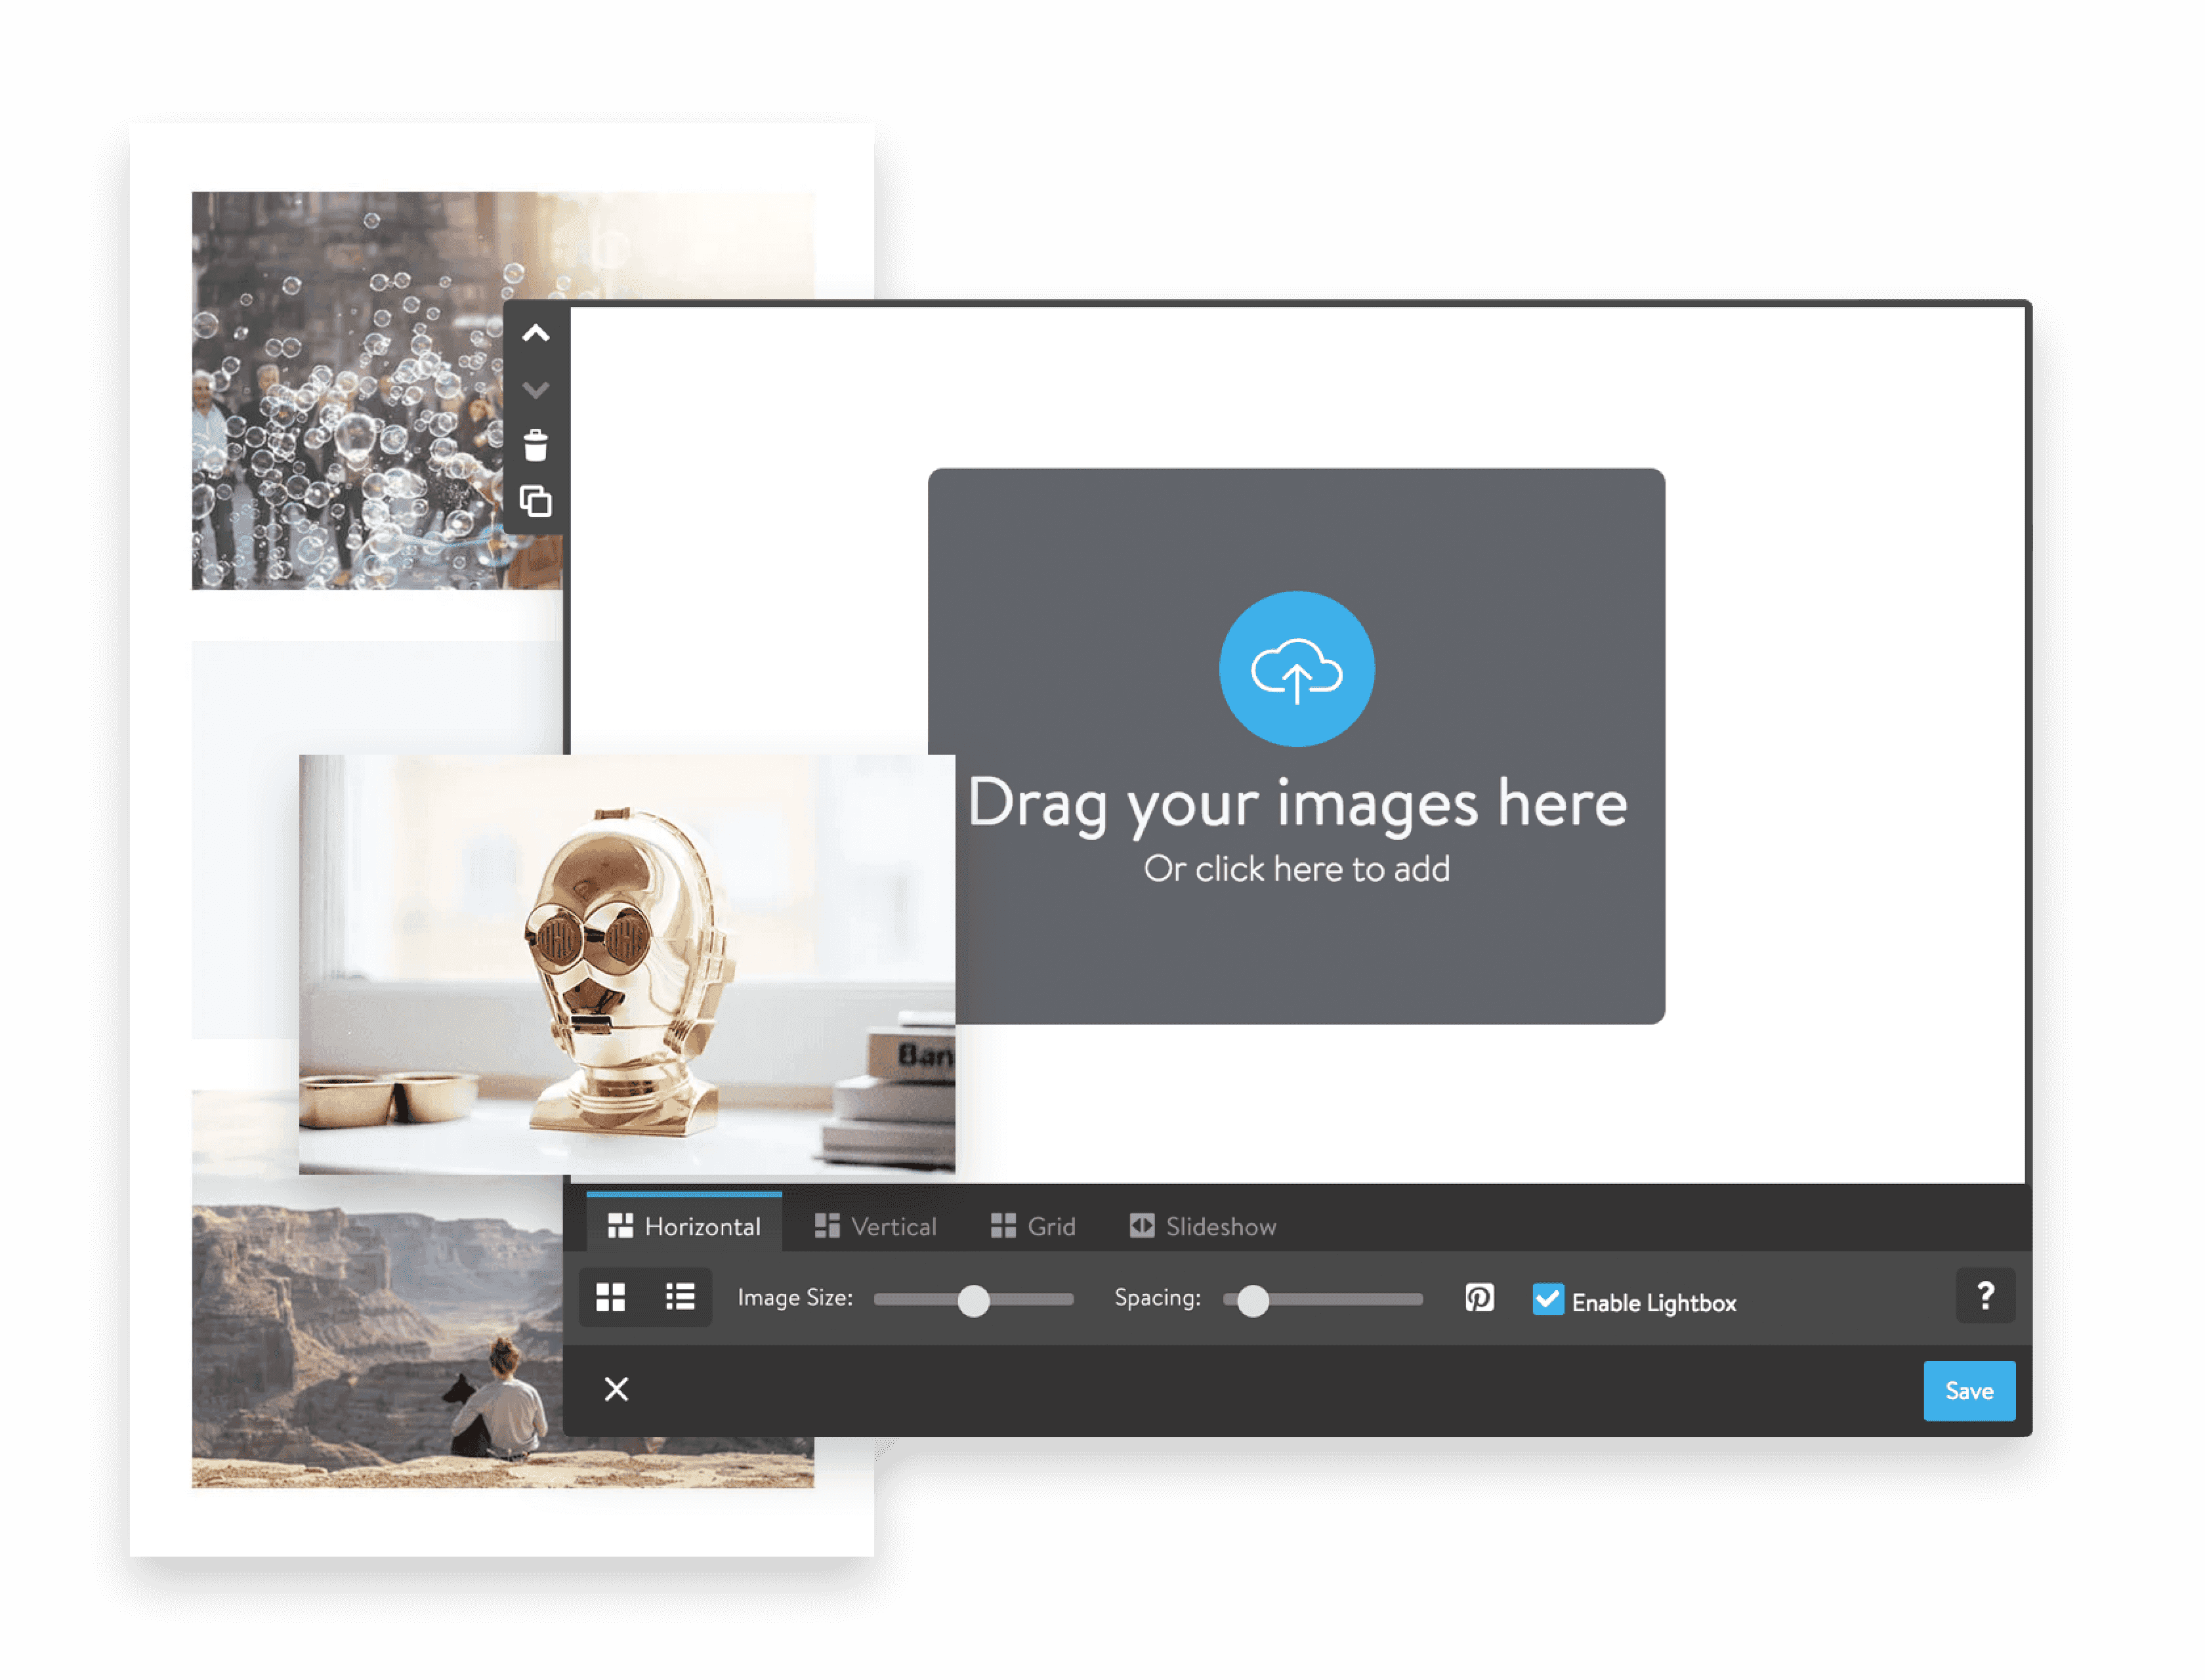Move the gallery block up with the chevron
Screen dimensions: 2205x1680
click(536, 334)
